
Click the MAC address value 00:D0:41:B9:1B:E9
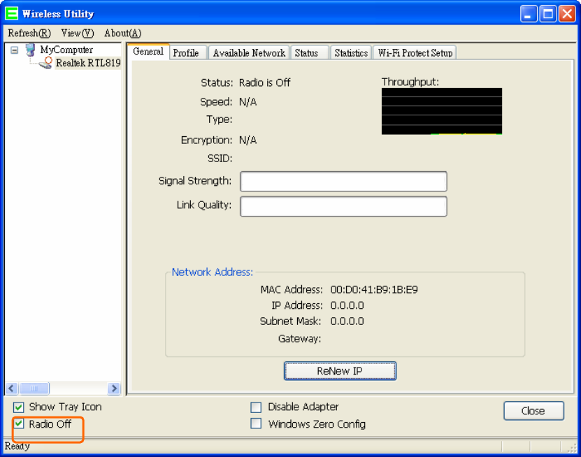click(374, 289)
